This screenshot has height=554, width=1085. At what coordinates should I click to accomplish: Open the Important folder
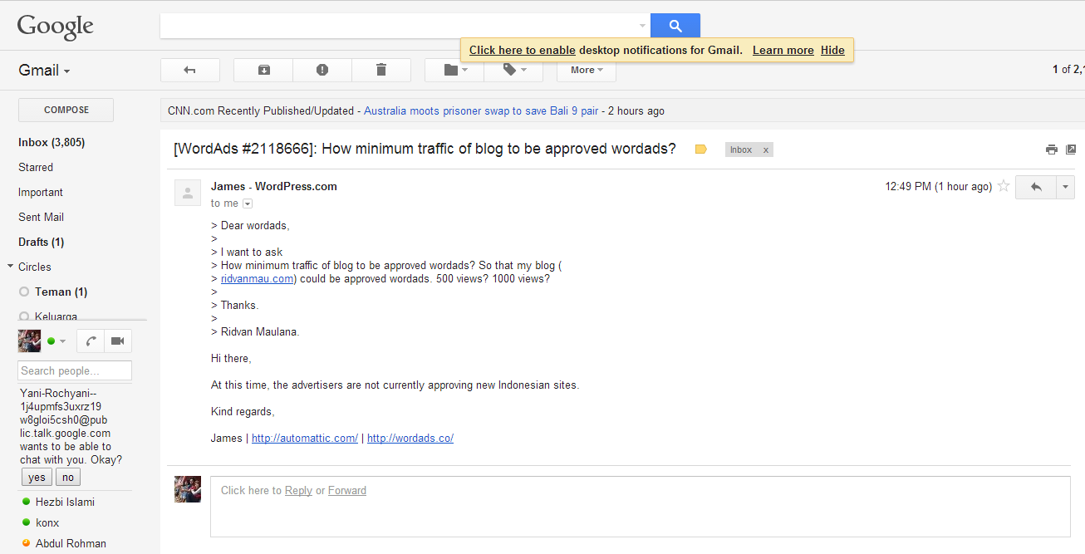[x=41, y=192]
